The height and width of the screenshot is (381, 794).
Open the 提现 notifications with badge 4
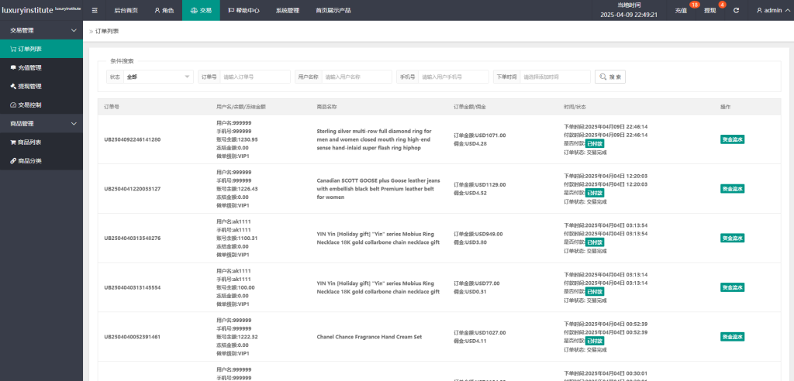tap(710, 10)
